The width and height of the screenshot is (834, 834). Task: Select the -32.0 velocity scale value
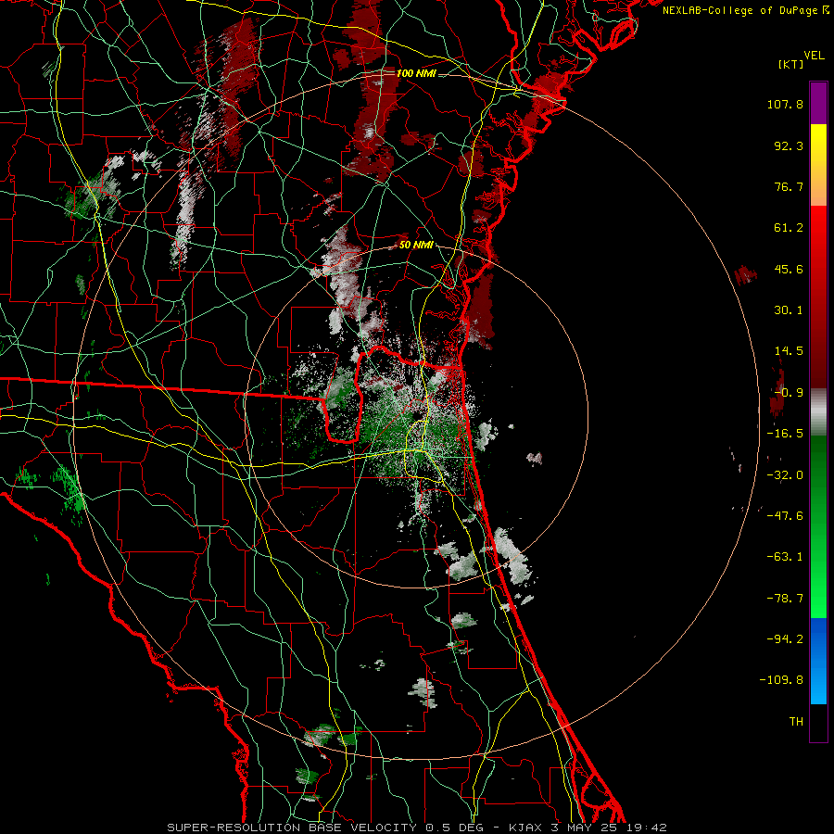click(785, 475)
